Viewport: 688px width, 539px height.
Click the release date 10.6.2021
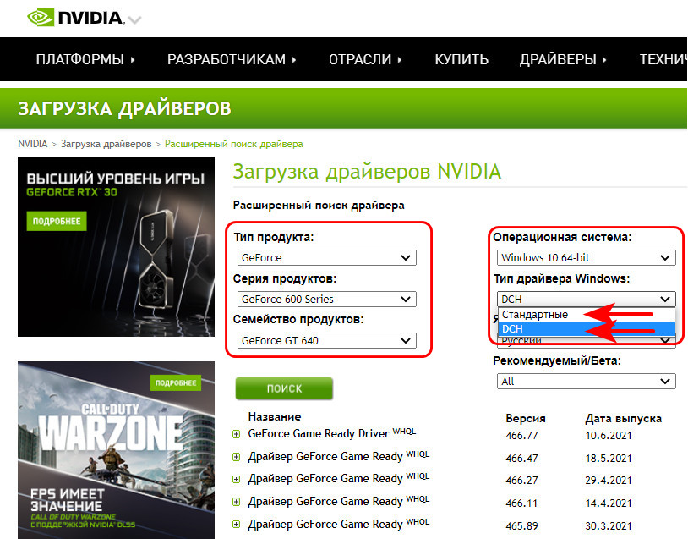(x=609, y=435)
